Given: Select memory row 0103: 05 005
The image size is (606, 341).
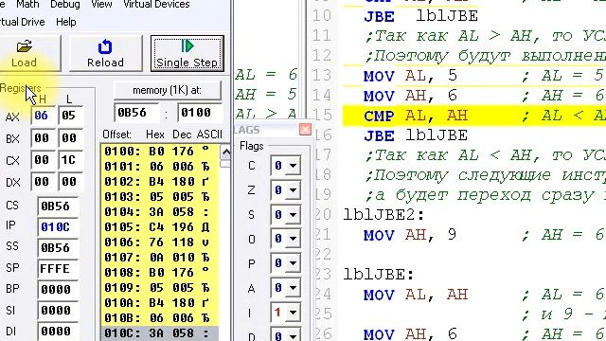Looking at the screenshot, I should click(x=160, y=197).
